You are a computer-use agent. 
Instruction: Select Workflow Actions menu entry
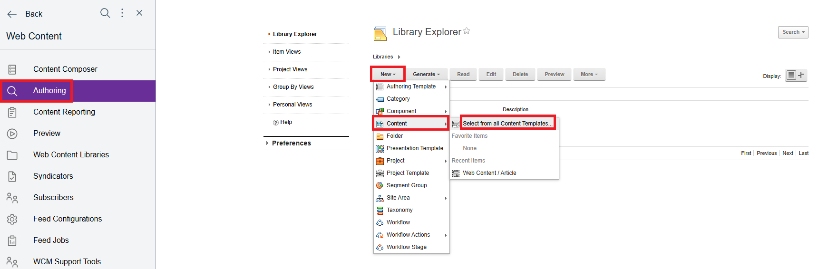coord(411,235)
